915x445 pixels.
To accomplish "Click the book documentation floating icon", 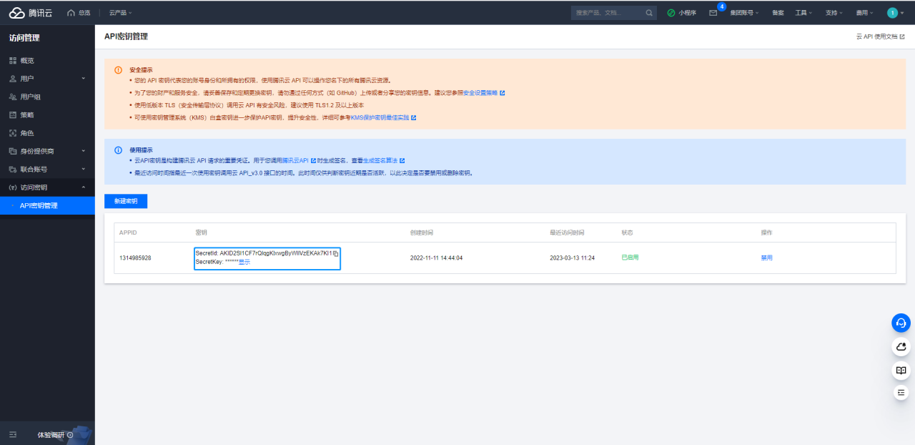I will (901, 370).
